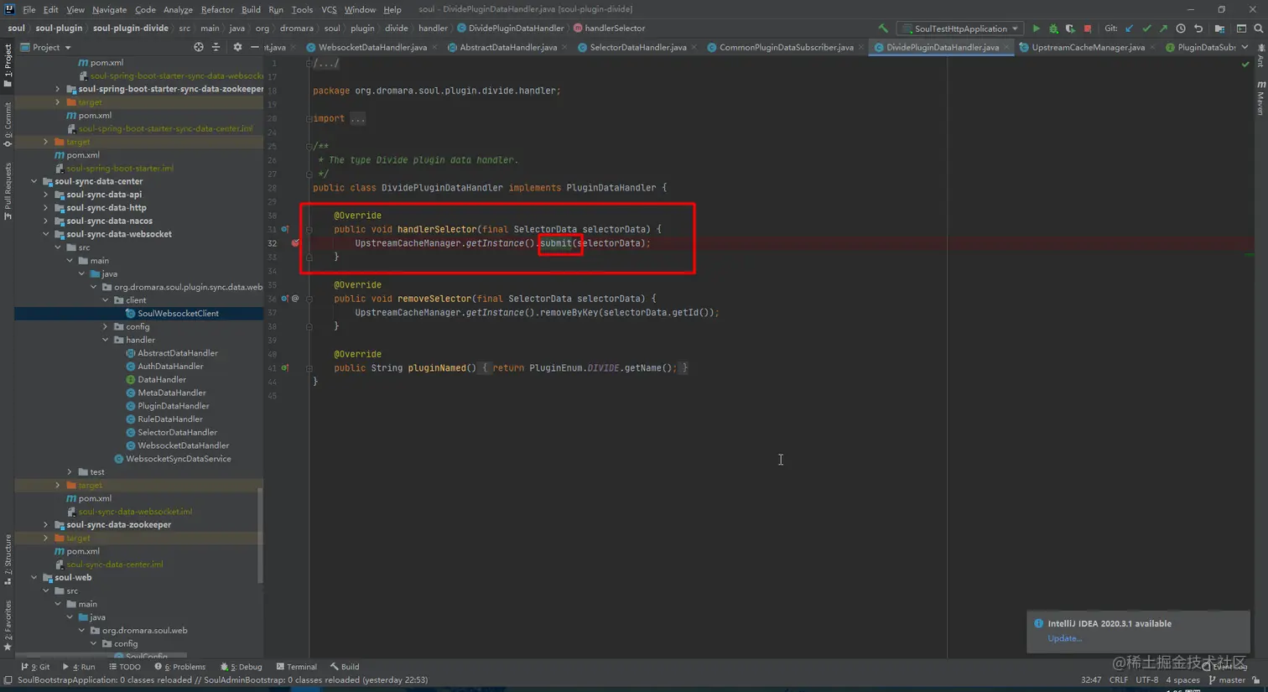Click the 4 spaces indent setting
1268x692 pixels.
tap(1182, 680)
